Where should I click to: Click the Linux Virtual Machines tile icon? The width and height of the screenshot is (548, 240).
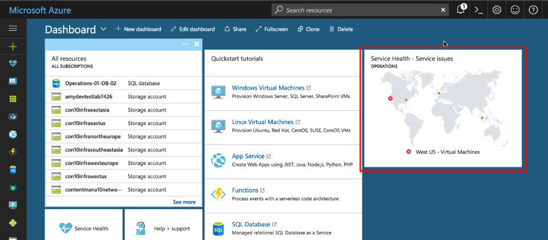218,126
